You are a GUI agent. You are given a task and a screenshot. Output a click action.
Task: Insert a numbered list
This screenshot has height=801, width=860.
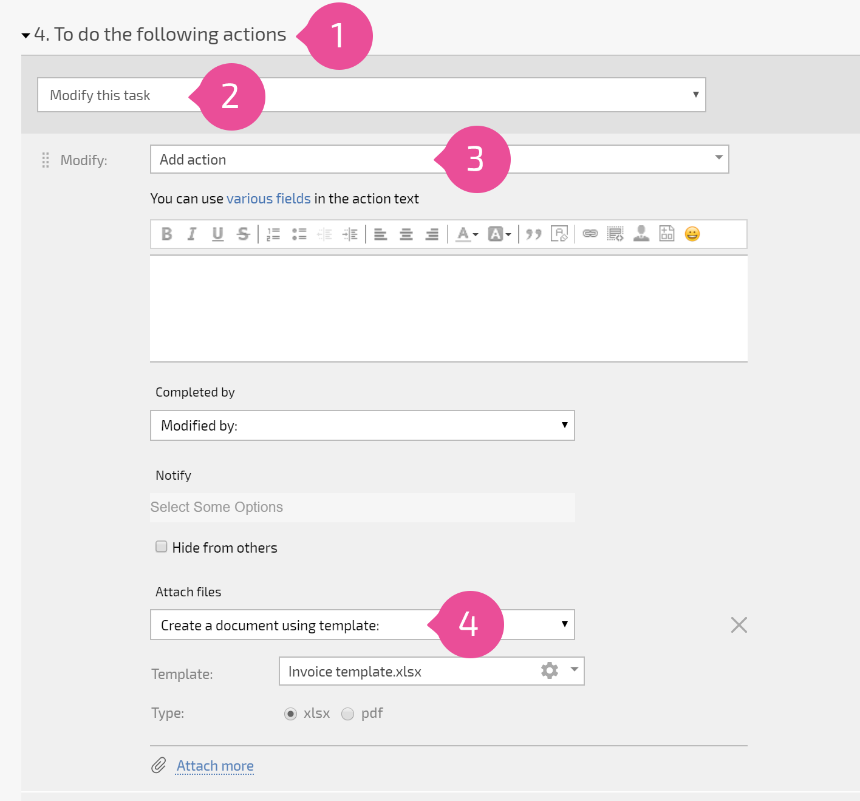pos(273,234)
